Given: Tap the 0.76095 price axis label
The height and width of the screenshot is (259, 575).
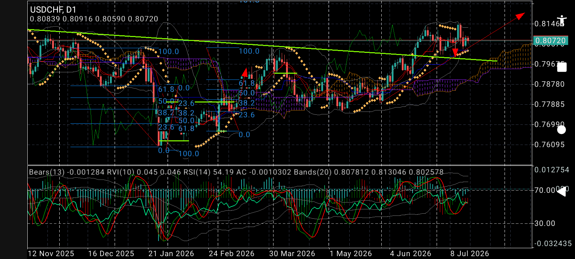Looking at the screenshot, I should 549,145.
